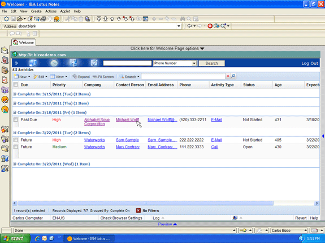Open the New dropdown menu
This screenshot has width=325, height=243.
click(22, 77)
